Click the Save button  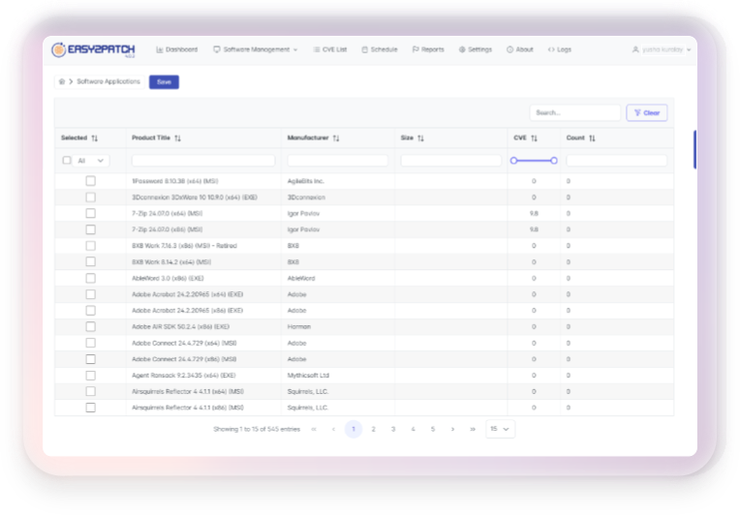164,82
